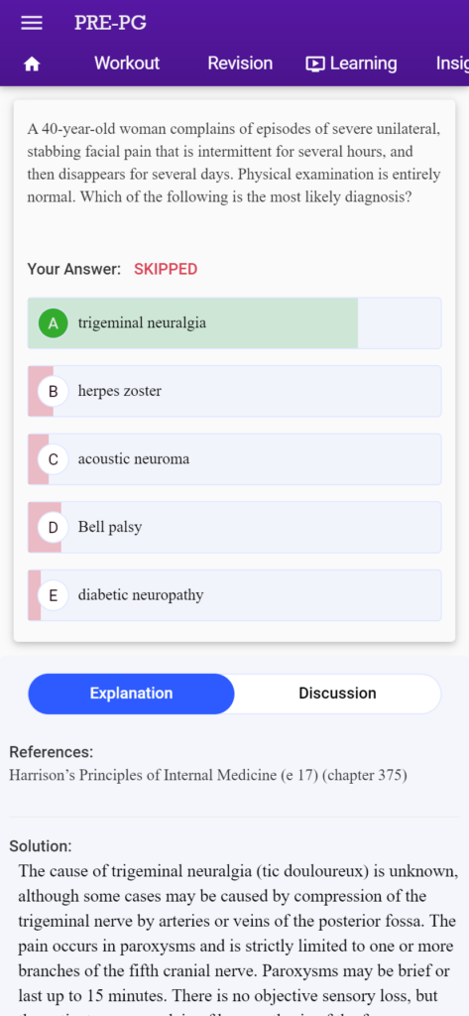
Task: Open the Workout tab
Action: [x=126, y=63]
